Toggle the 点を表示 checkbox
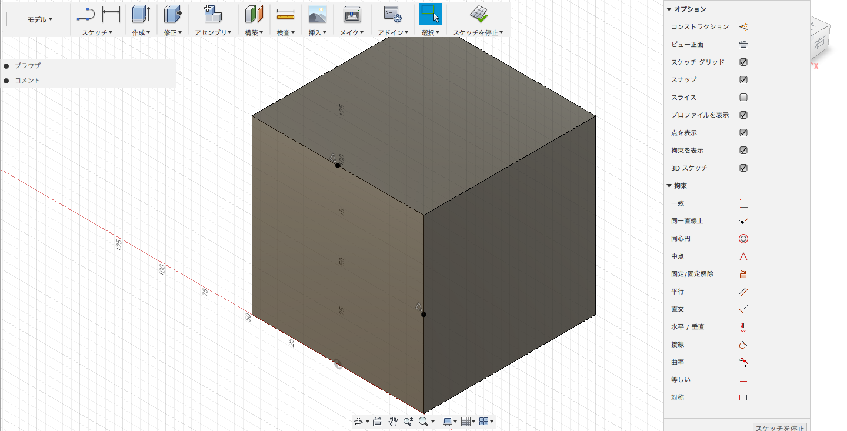The width and height of the screenshot is (847, 431). tap(743, 133)
